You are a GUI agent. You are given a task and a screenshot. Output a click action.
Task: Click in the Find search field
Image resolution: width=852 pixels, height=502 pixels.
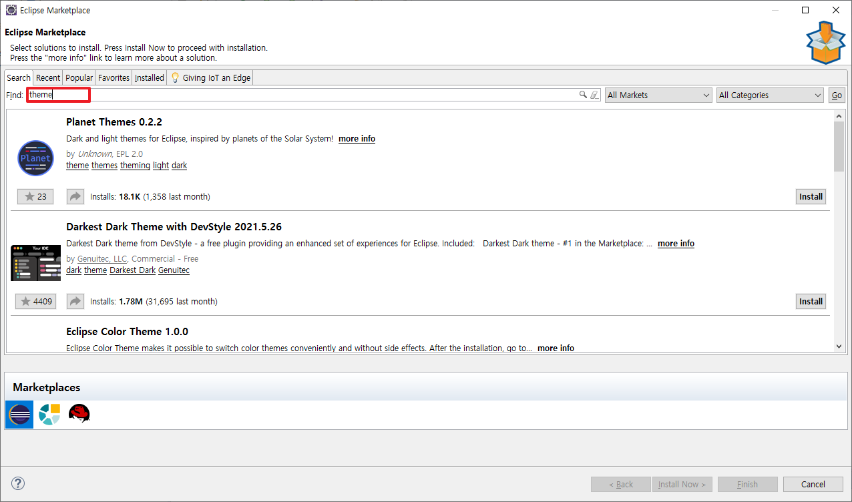click(x=314, y=95)
